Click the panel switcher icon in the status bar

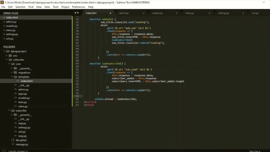tap(4, 151)
